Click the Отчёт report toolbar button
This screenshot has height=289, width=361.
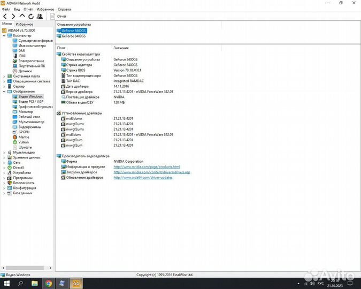point(59,17)
